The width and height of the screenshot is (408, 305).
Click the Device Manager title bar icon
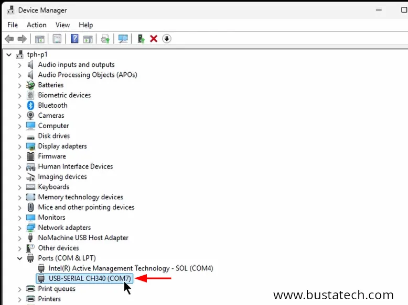pos(10,10)
